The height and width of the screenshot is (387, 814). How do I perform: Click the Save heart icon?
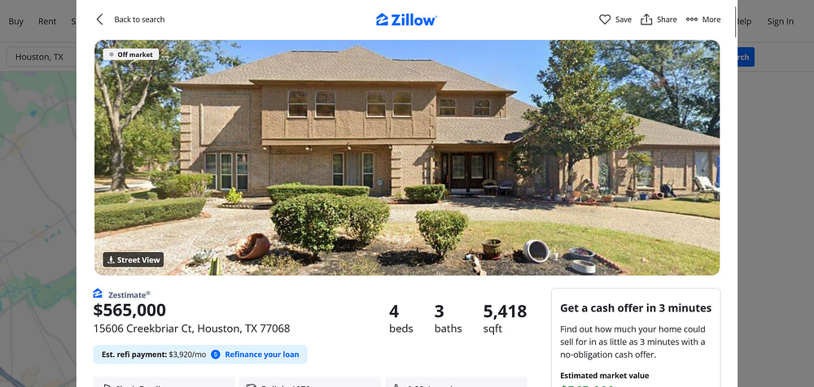coord(605,20)
